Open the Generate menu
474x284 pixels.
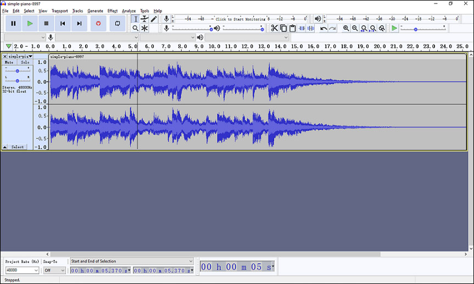(x=95, y=11)
